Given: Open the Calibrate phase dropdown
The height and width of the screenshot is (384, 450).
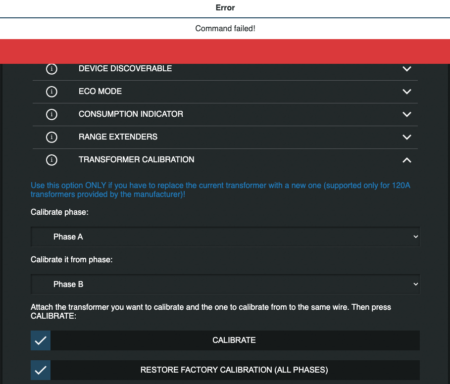Looking at the screenshot, I should point(225,237).
